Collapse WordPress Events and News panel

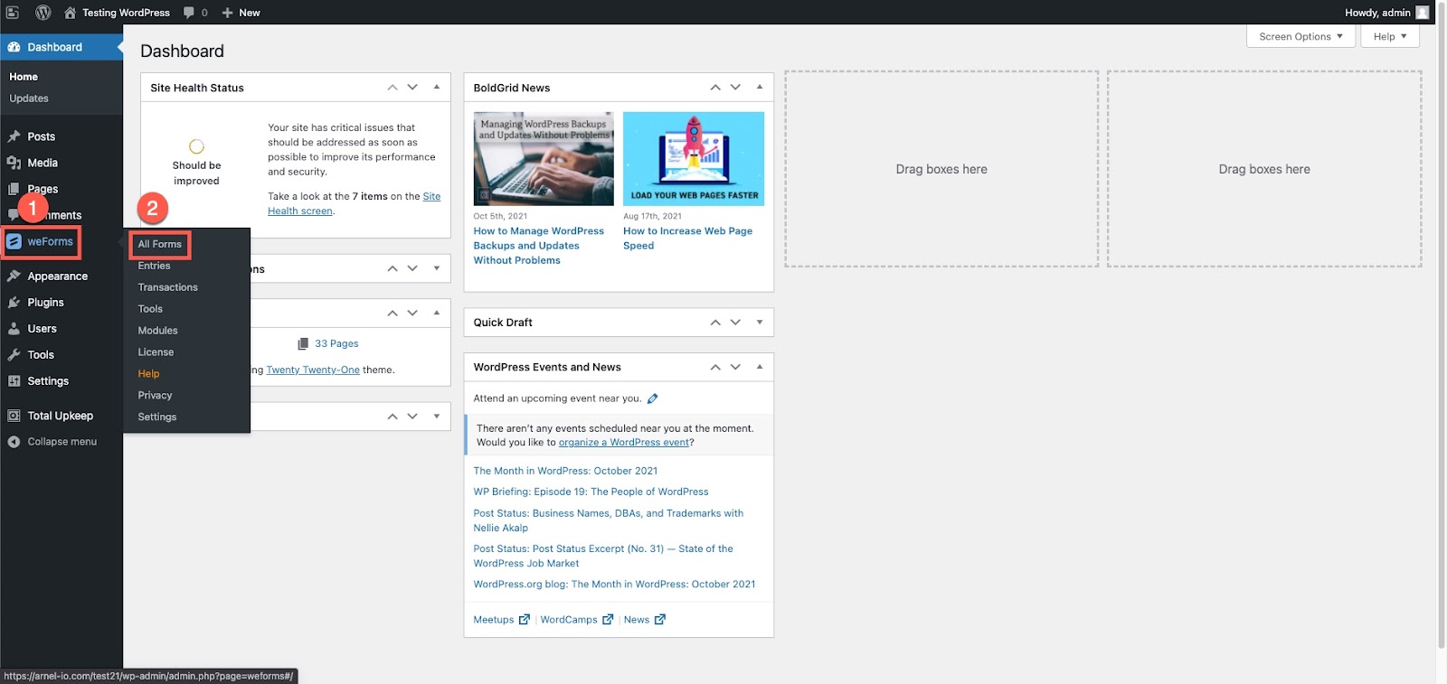point(760,367)
